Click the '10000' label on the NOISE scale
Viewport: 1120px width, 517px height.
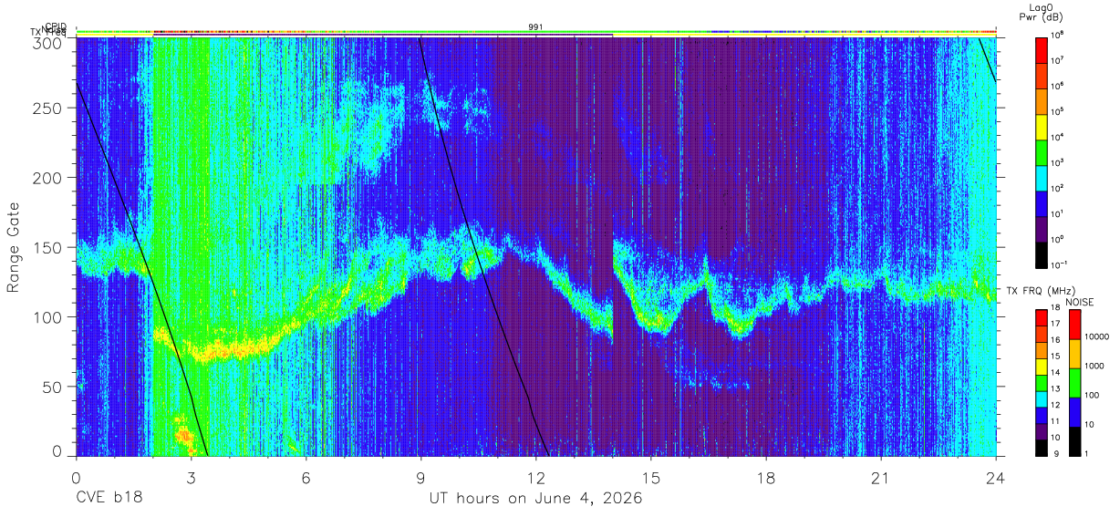[x=1098, y=336]
